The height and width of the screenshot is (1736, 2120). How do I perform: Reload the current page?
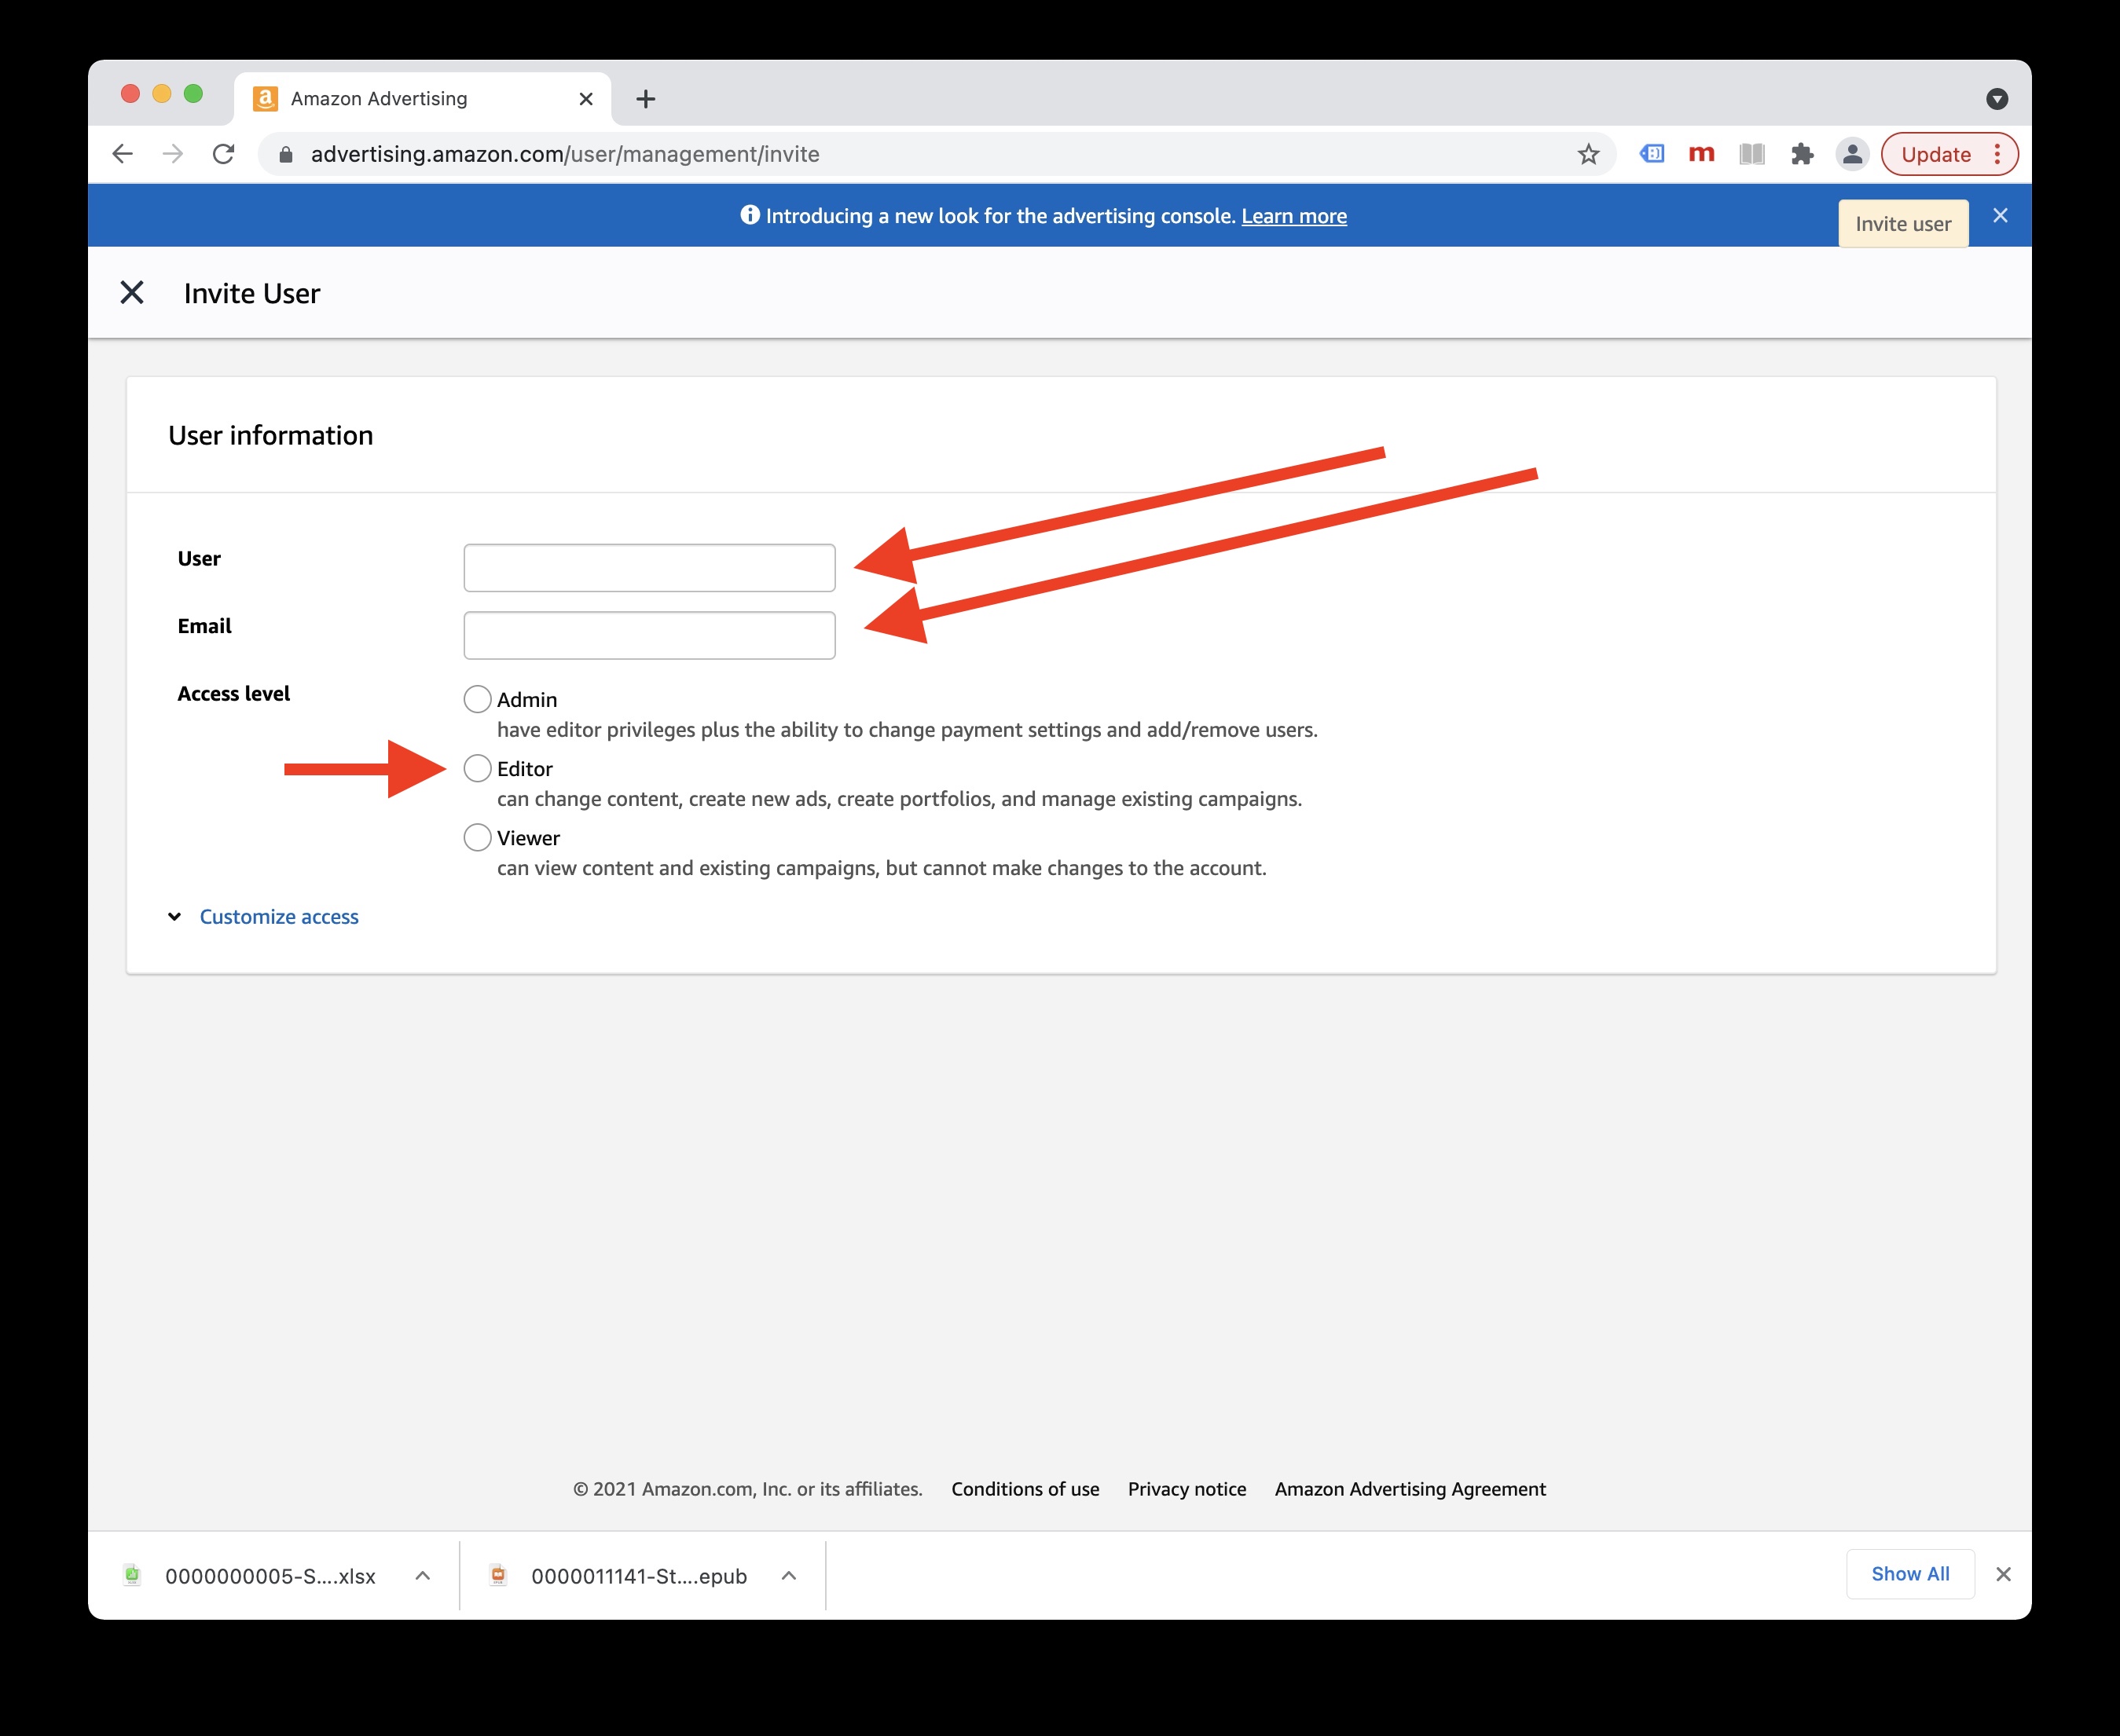pyautogui.click(x=224, y=154)
